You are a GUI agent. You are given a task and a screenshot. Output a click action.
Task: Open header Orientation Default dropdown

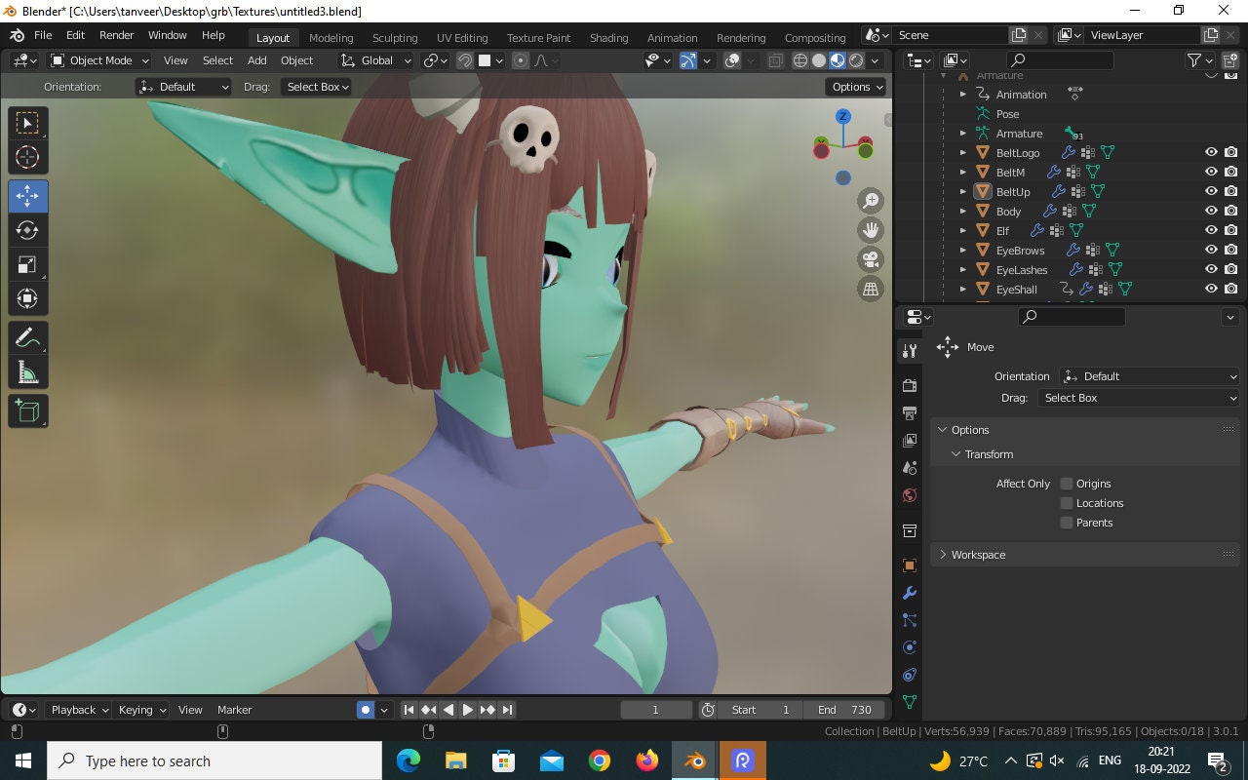[x=184, y=87]
